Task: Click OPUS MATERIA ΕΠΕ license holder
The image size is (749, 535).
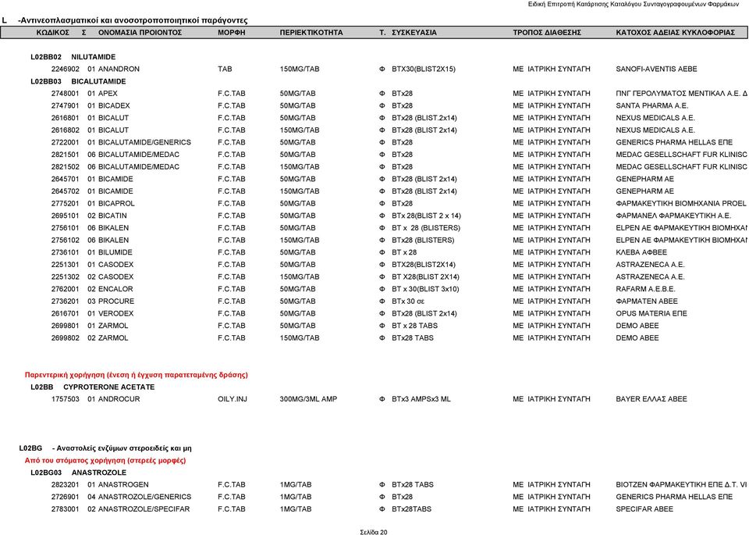Action: (651, 314)
